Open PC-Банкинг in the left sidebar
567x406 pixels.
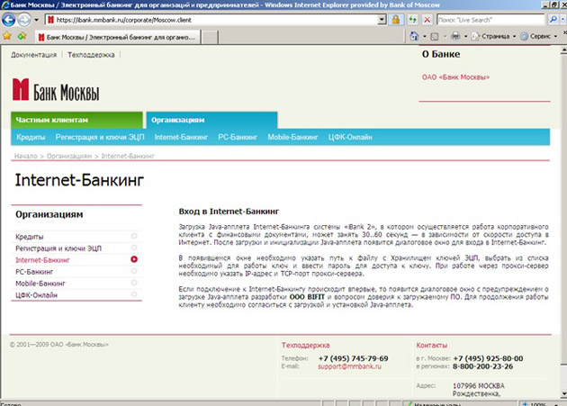click(x=34, y=272)
